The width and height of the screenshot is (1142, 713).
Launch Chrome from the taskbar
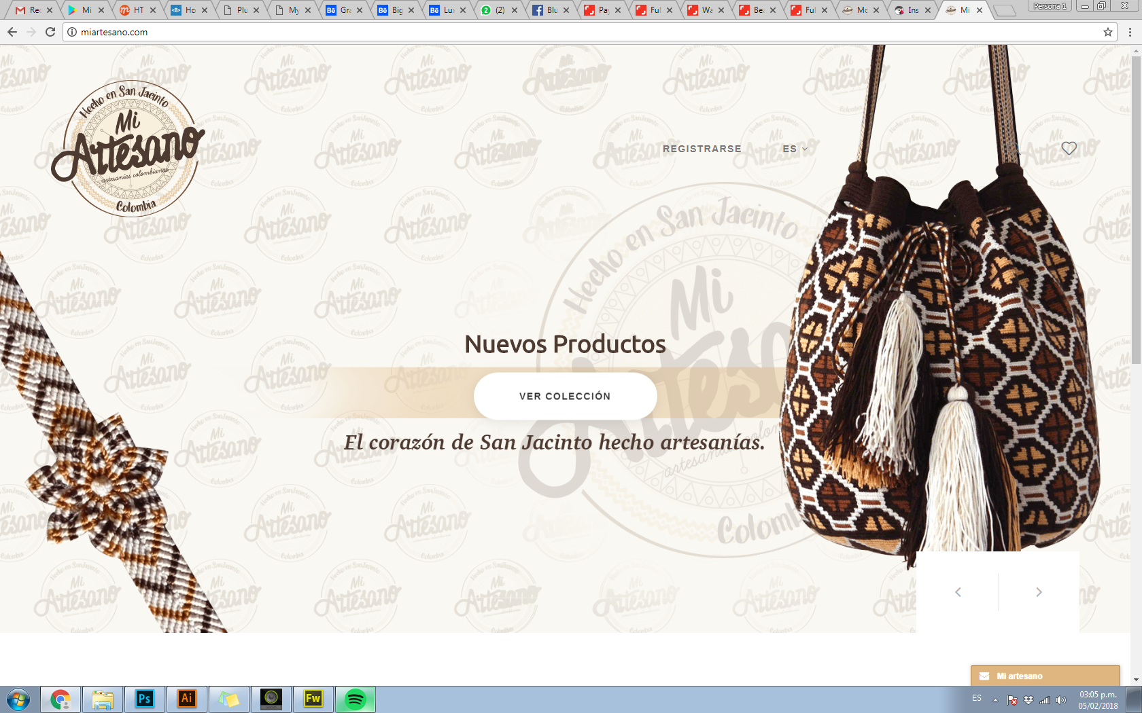[x=60, y=699]
